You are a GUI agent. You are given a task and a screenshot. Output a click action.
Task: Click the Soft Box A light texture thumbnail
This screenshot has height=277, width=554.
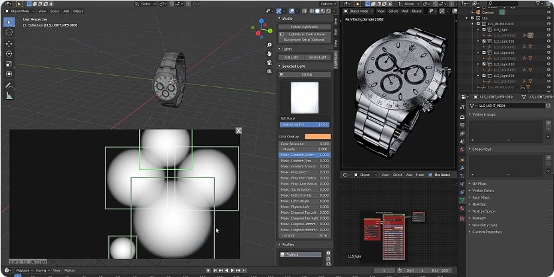tap(305, 97)
